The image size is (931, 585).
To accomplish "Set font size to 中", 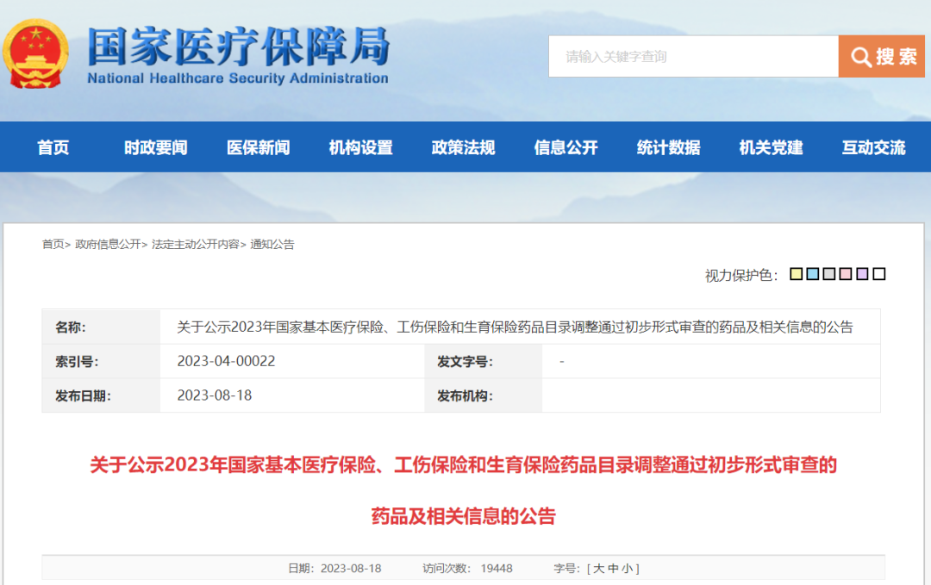I will pos(613,569).
